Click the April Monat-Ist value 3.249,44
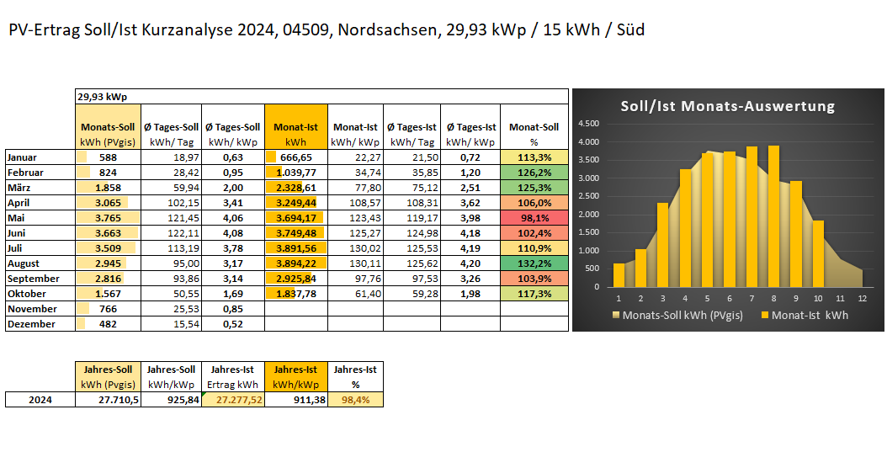The width and height of the screenshot is (887, 468). [x=296, y=203]
